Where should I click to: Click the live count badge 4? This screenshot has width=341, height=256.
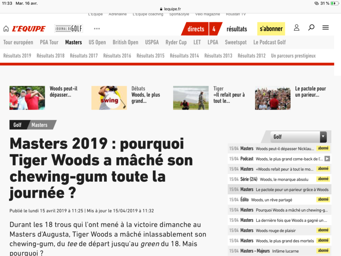click(215, 29)
